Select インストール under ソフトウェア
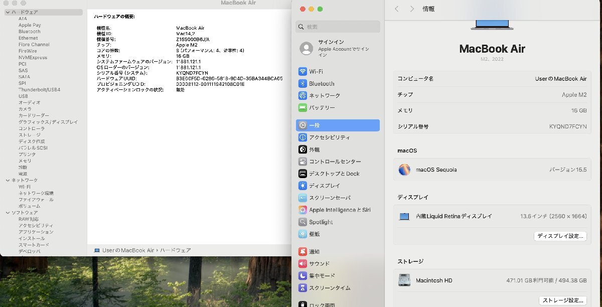 tap(31, 239)
